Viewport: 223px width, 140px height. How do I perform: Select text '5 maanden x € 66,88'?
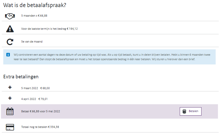[34, 16]
